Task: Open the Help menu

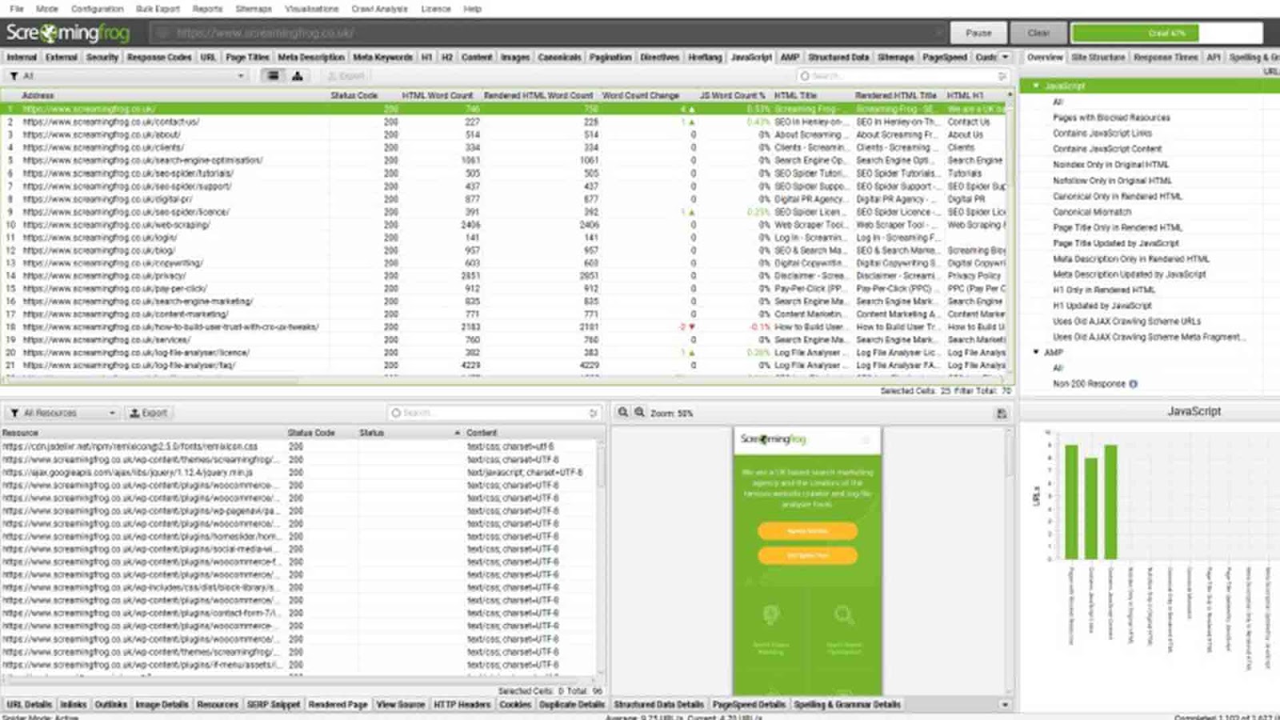Action: click(473, 9)
